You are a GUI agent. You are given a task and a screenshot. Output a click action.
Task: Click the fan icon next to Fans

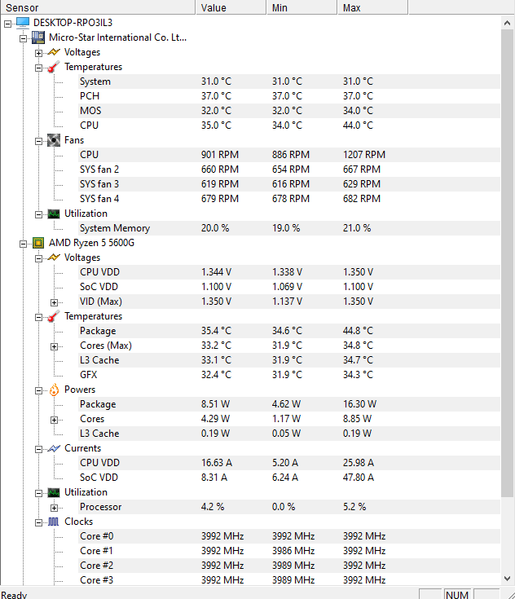click(x=54, y=140)
